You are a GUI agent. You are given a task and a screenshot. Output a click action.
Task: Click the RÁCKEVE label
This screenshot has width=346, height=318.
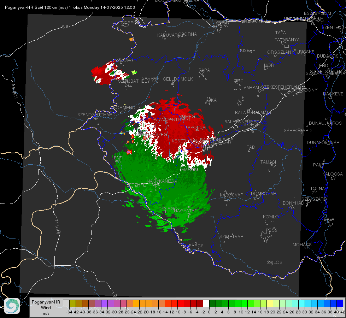(x=333, y=94)
